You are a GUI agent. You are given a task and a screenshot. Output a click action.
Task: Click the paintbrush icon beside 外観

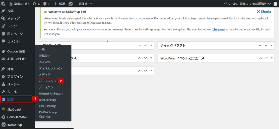point(3,69)
